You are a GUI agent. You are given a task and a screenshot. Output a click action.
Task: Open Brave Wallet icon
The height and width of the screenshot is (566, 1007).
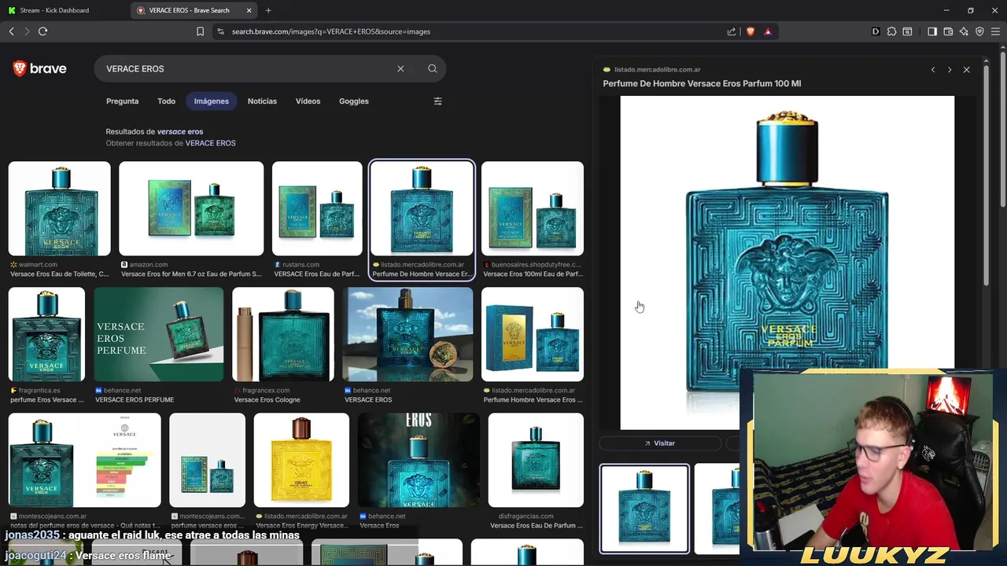[x=948, y=31]
